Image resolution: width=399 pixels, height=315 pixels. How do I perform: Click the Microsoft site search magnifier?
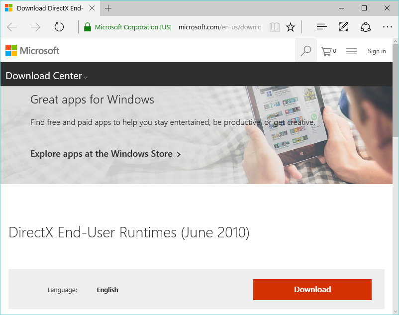point(306,51)
